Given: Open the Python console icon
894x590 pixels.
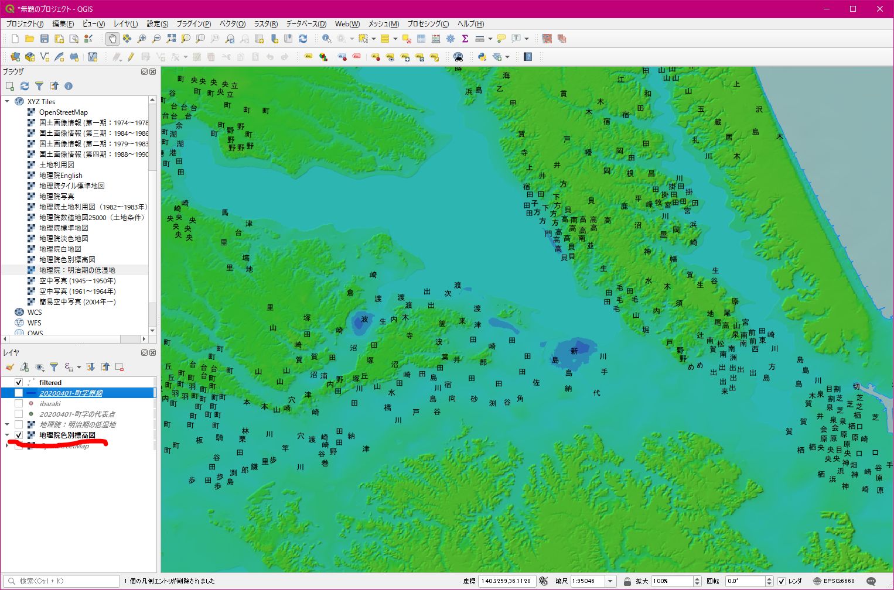Looking at the screenshot, I should pyautogui.click(x=482, y=57).
